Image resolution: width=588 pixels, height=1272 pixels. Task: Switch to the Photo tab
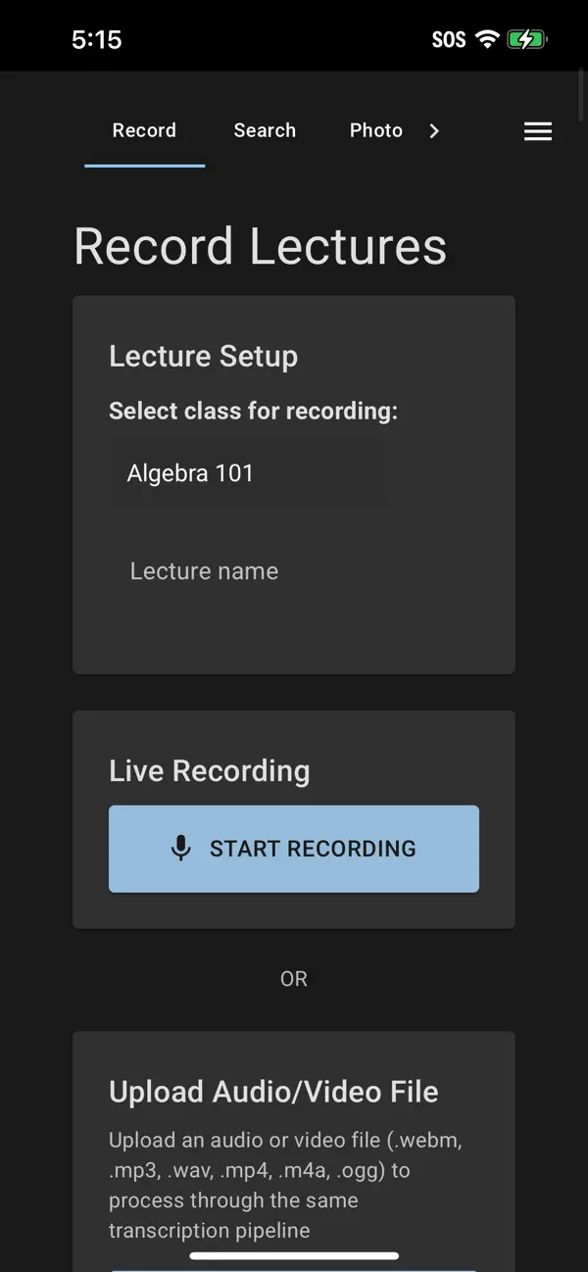tap(376, 130)
